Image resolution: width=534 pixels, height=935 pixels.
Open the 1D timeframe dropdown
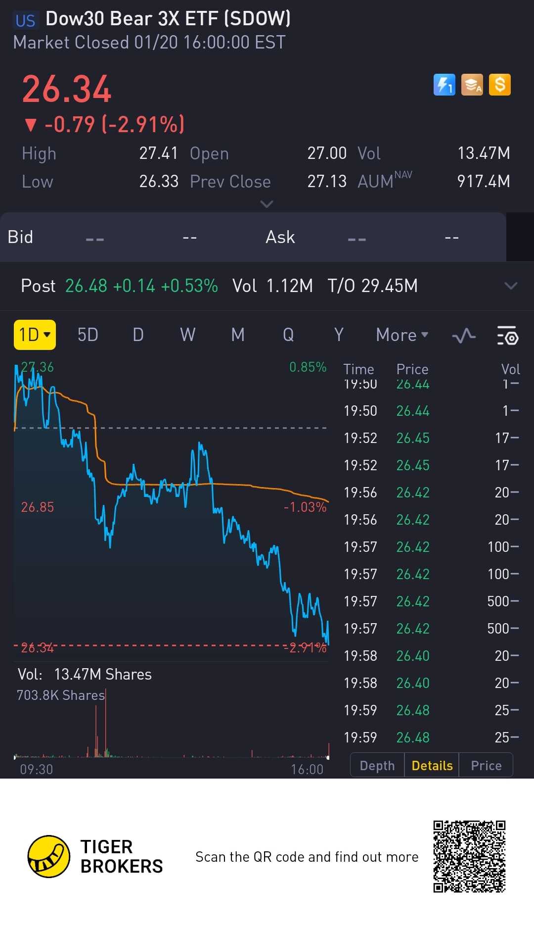coord(35,335)
